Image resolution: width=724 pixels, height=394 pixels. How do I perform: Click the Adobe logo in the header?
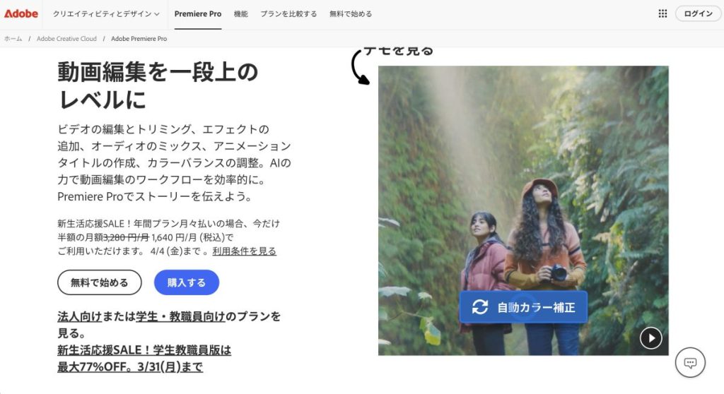pos(21,13)
